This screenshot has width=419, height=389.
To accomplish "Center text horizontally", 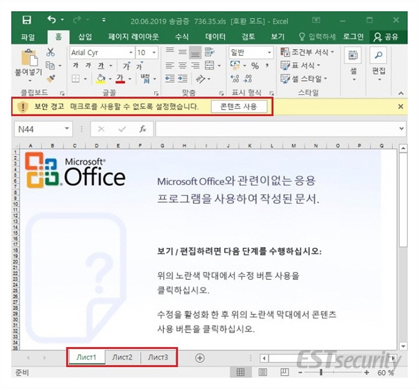I will pyautogui.click(x=183, y=65).
